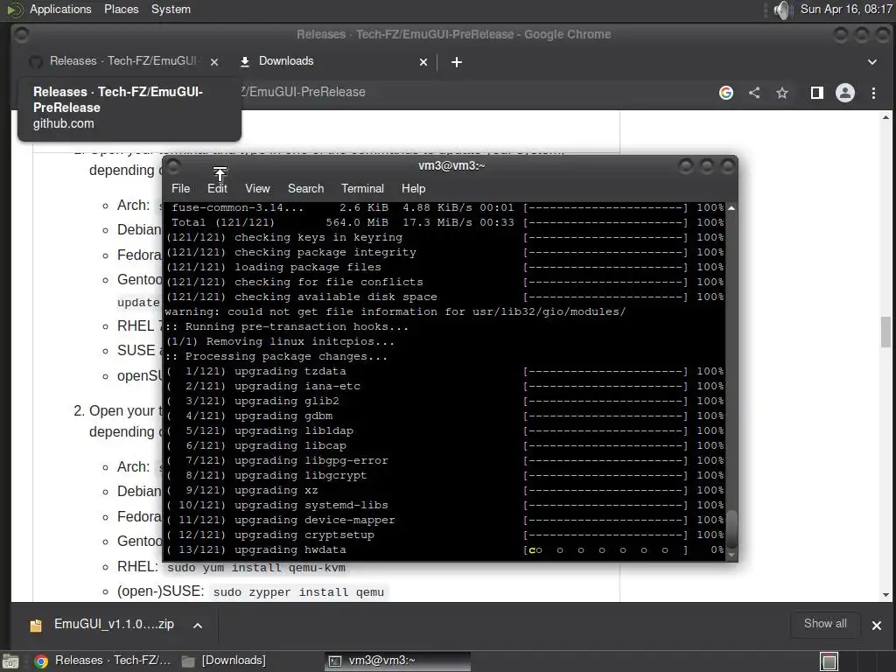Click the share page icon in Chrome

point(754,93)
